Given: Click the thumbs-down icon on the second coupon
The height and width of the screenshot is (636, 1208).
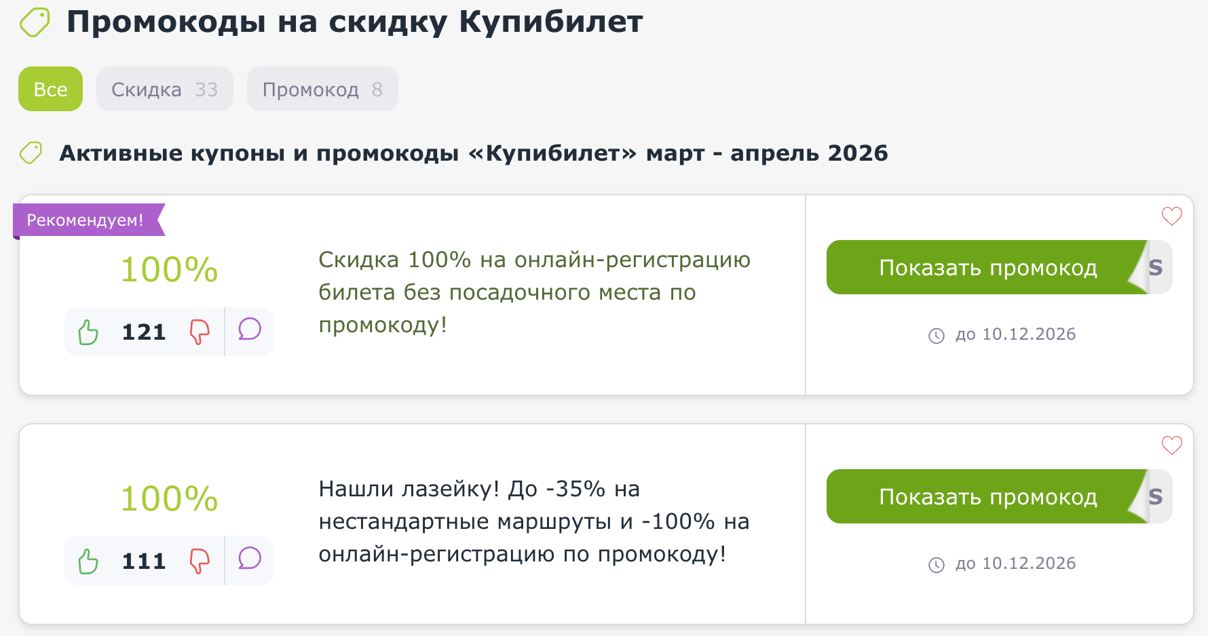Looking at the screenshot, I should click(x=200, y=561).
